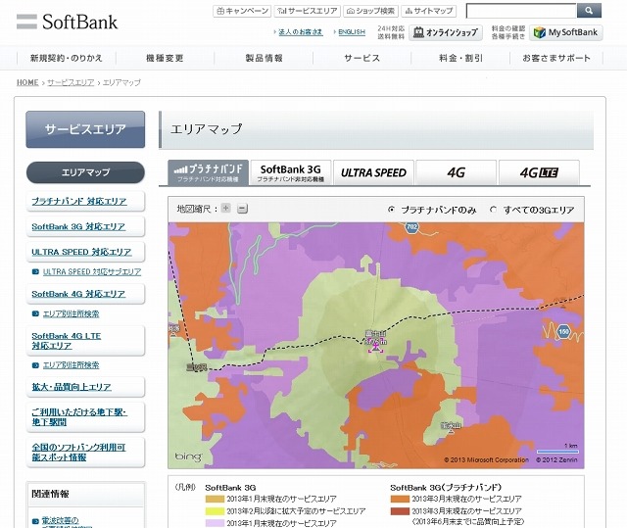Select プラチナバンドのみ radio button

point(391,209)
